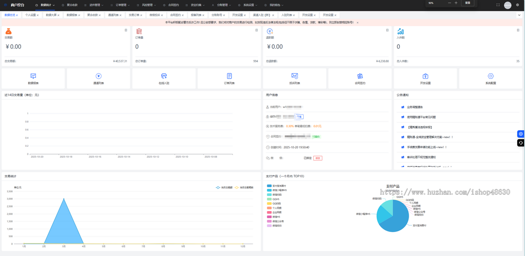The width and height of the screenshot is (525, 256).
Task: Toggle the 当月交易额 legend series
Action: pos(224,187)
